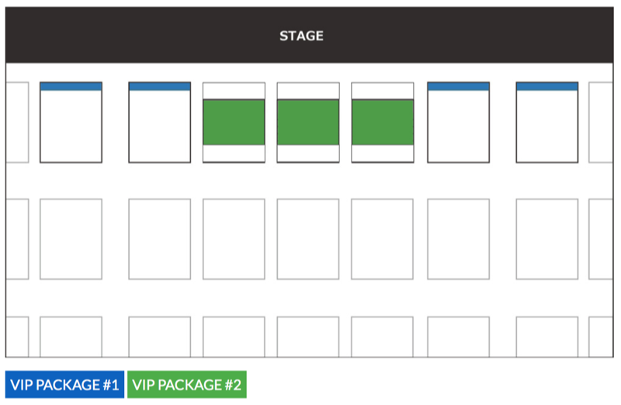
Task: Select the partial section at the front row's right edge
Action: pyautogui.click(x=601, y=123)
